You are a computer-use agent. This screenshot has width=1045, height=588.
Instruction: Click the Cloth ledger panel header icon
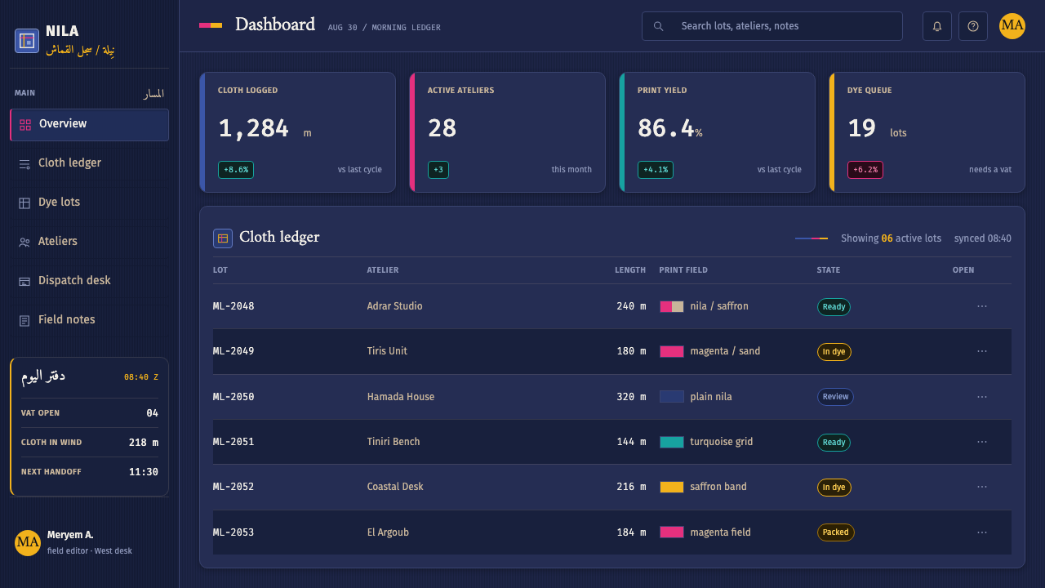pos(223,238)
